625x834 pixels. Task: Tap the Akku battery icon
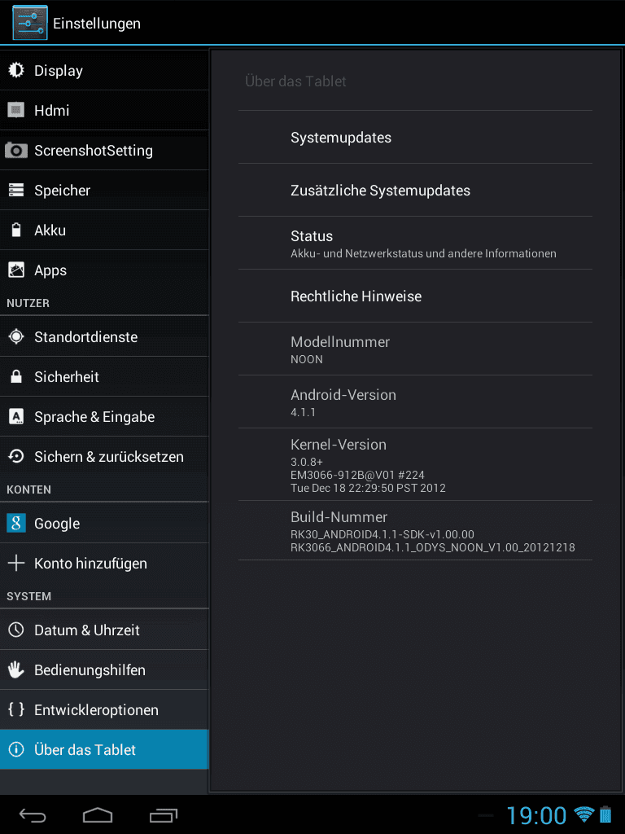(x=16, y=230)
